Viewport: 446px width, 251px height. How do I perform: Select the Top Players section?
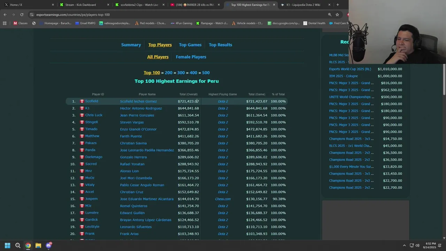coord(160,45)
